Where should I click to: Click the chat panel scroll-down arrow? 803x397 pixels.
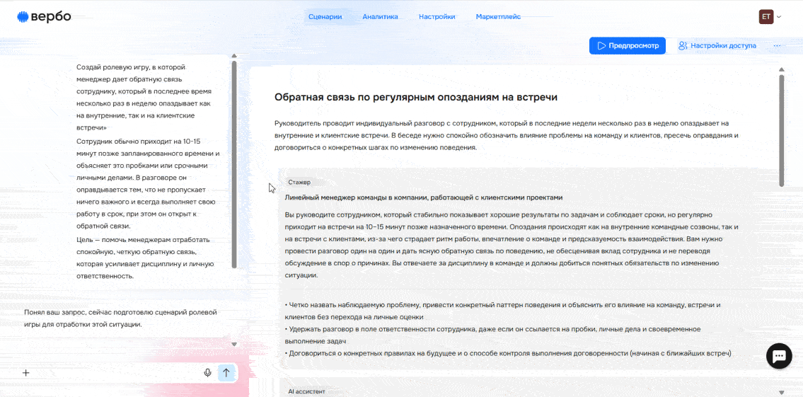pyautogui.click(x=234, y=344)
